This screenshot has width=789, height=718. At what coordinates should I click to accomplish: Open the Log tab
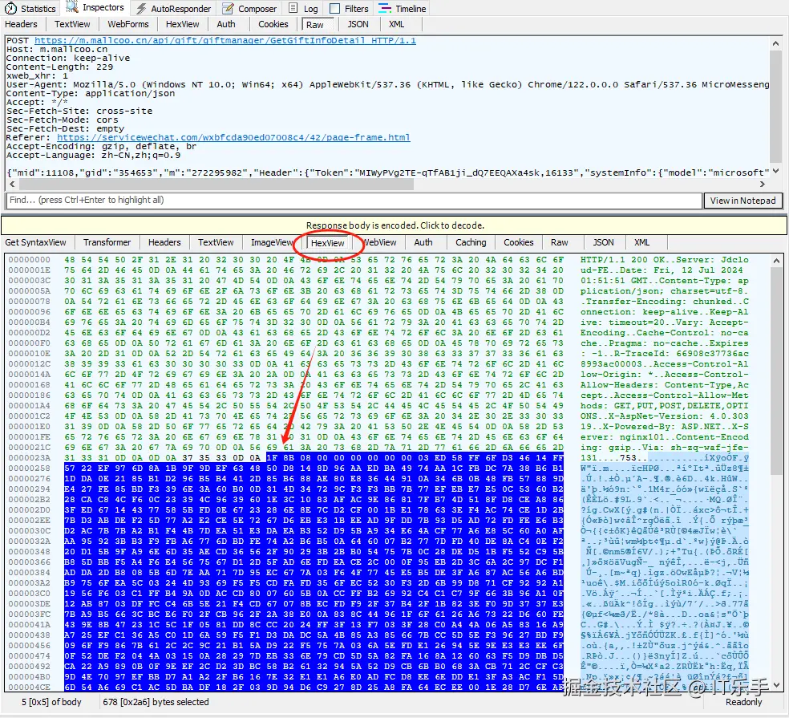[x=304, y=9]
